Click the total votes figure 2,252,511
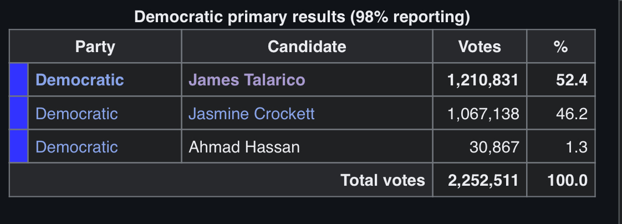Screen dimensions: 622x224 tap(482, 180)
